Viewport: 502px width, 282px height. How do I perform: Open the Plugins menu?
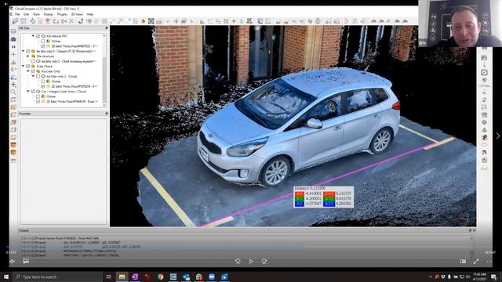pyautogui.click(x=62, y=14)
